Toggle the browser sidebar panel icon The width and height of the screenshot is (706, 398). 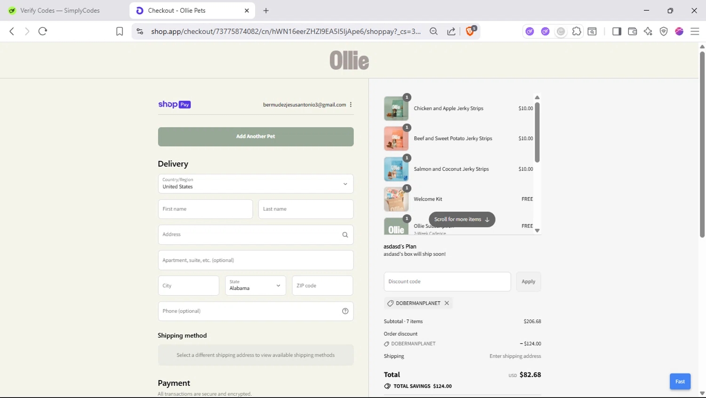tap(617, 31)
